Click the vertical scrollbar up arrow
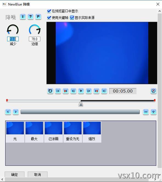 coord(160,11)
